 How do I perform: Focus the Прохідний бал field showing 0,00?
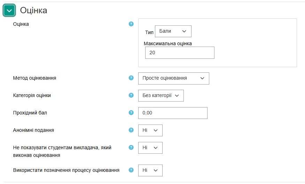coord(173,113)
